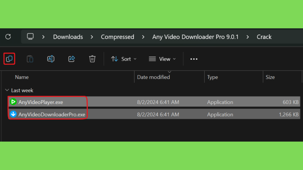Open the View dropdown
The width and height of the screenshot is (303, 170).
[162, 59]
